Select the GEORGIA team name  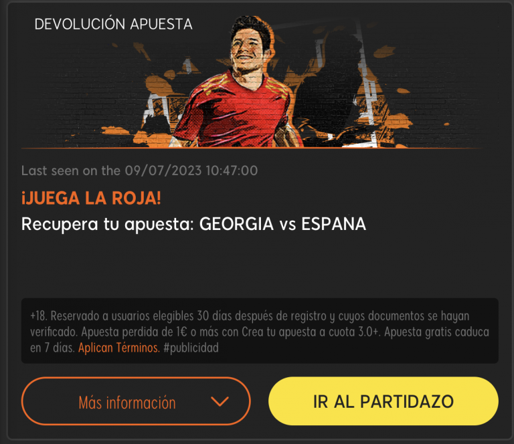236,224
